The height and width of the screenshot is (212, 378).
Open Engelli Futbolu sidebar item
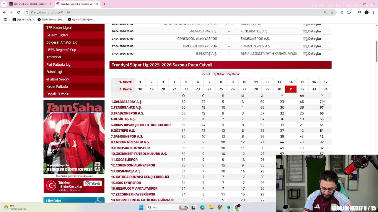tap(74, 94)
